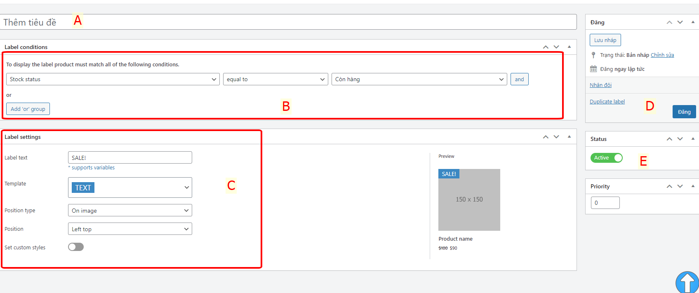The height and width of the screenshot is (293, 699).
Task: Click Add 'or' group button
Action: (x=28, y=109)
